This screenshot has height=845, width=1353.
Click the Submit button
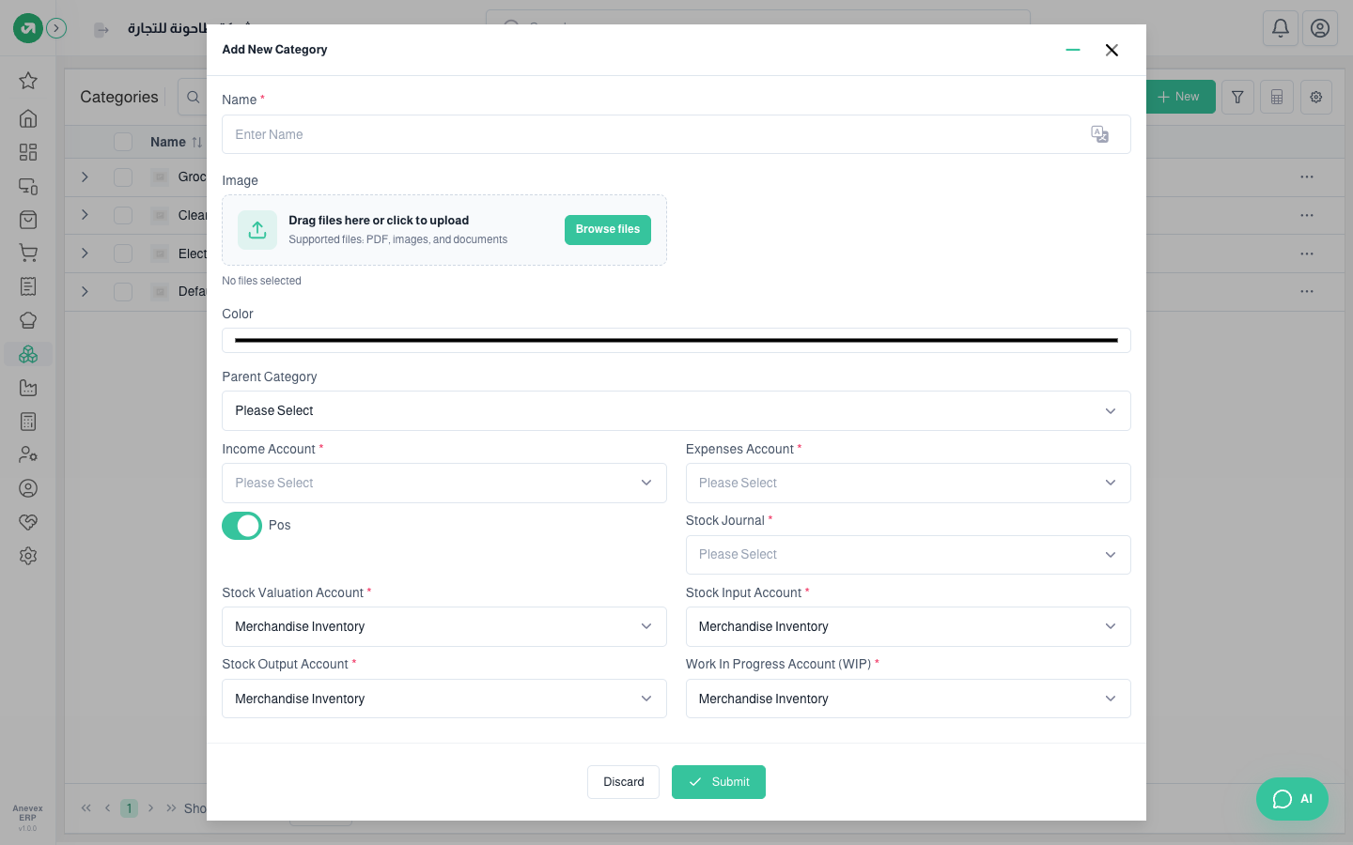click(719, 782)
